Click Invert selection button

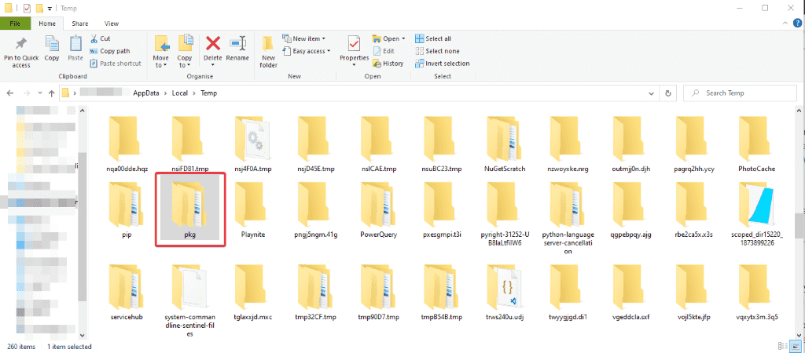coord(447,64)
